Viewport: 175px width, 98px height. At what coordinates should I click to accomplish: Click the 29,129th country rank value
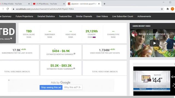pos(92,31)
